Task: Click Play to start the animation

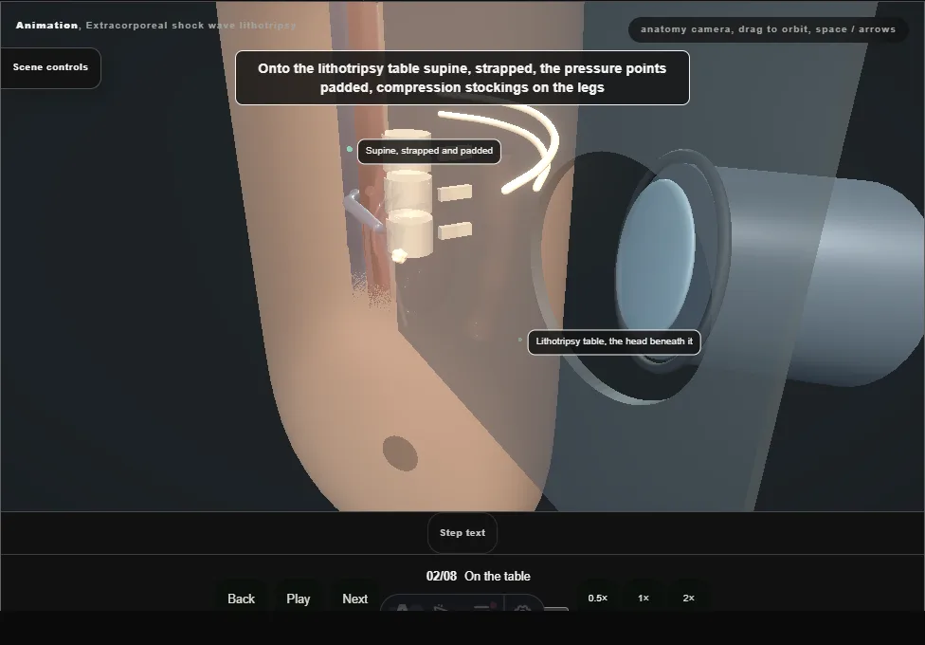Action: 298,599
